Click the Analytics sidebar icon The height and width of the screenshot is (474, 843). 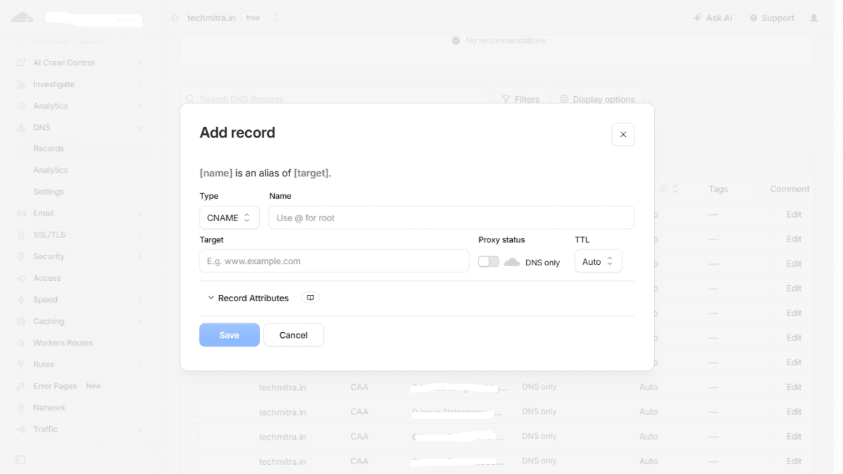pos(20,106)
